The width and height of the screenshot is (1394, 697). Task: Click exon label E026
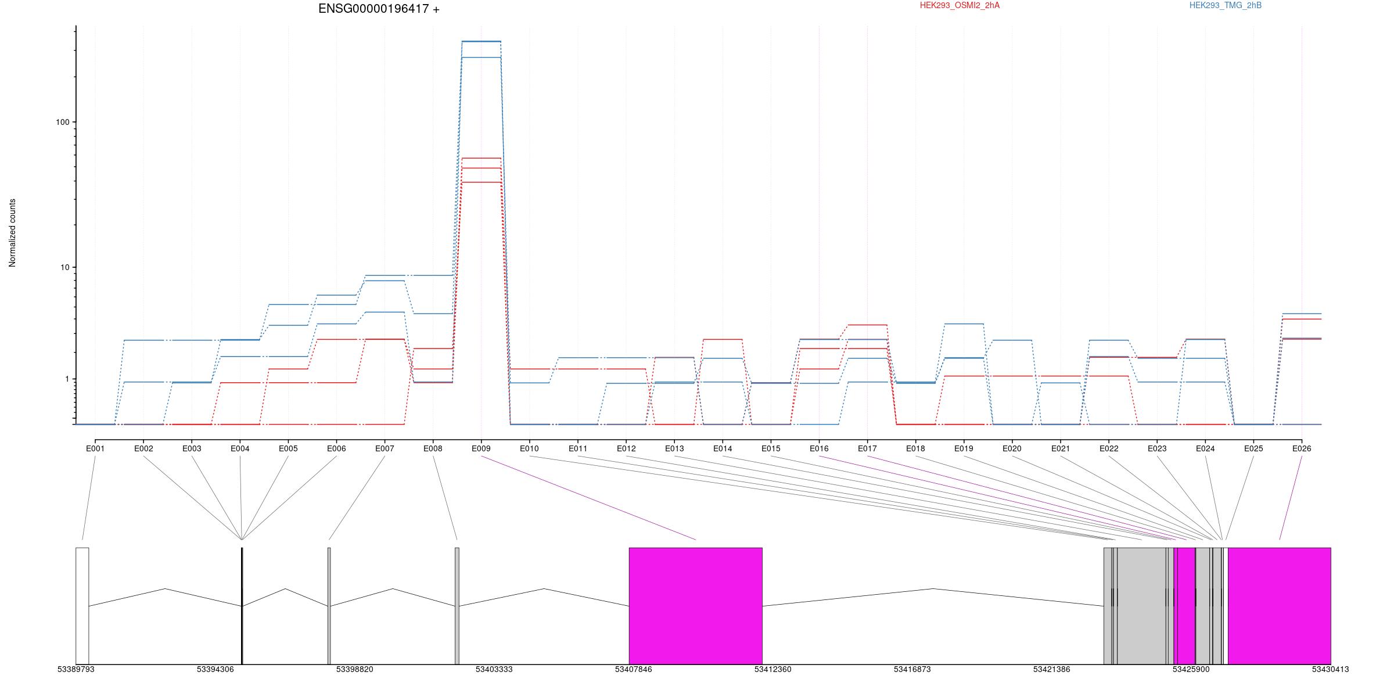(x=1302, y=448)
